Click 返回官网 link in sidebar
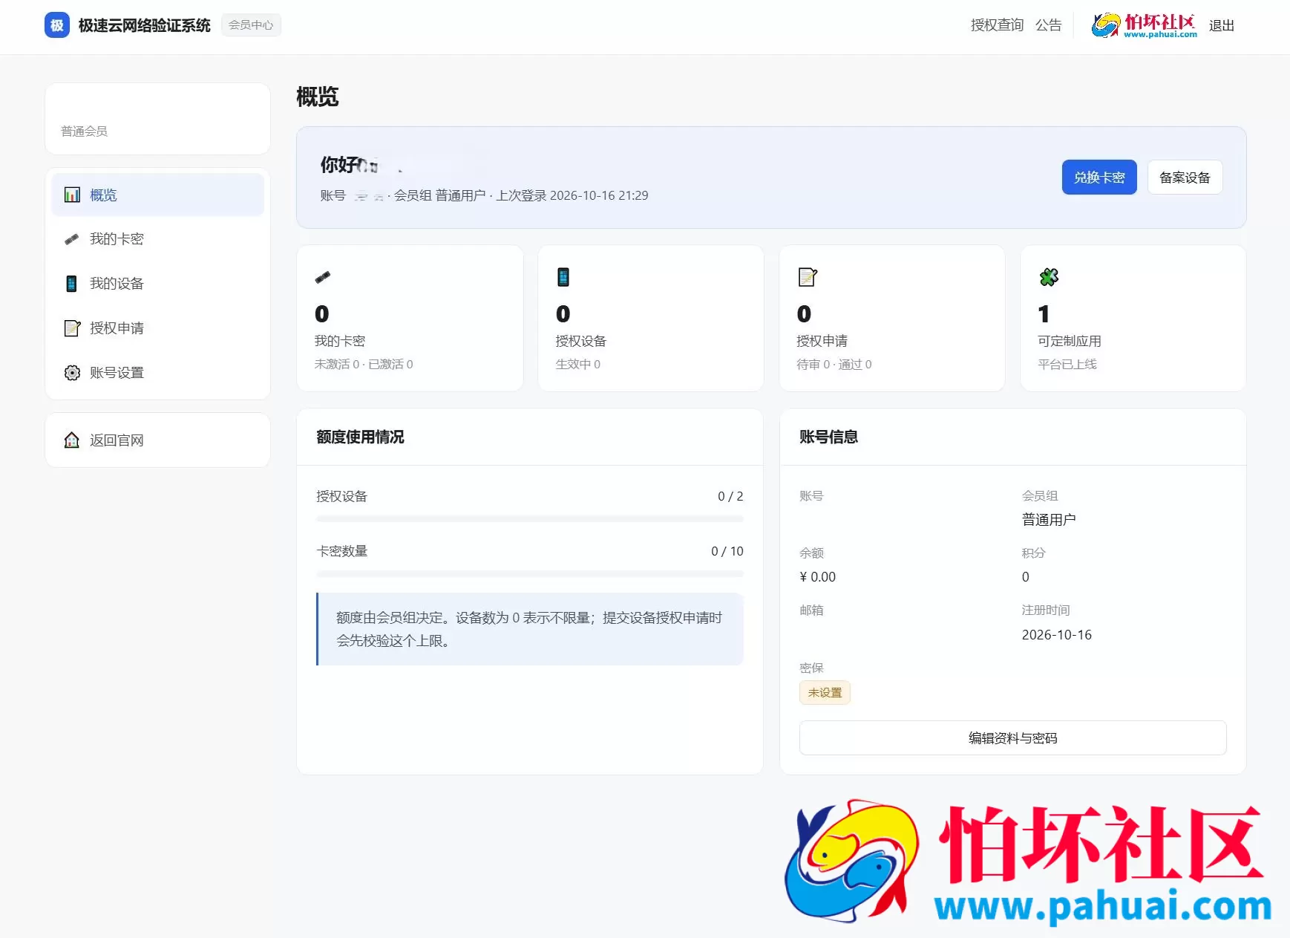This screenshot has width=1290, height=938. point(158,440)
